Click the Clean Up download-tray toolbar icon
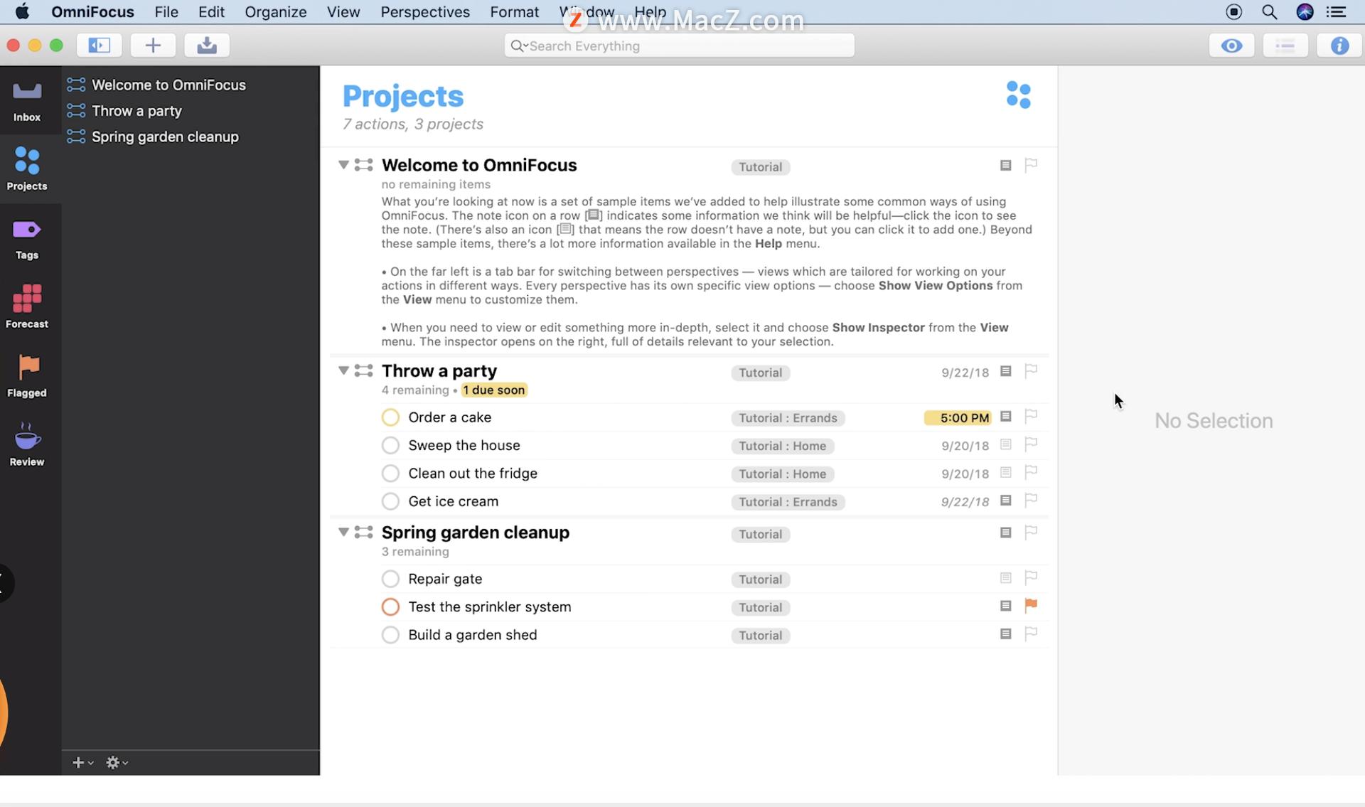This screenshot has height=807, width=1365. click(206, 46)
